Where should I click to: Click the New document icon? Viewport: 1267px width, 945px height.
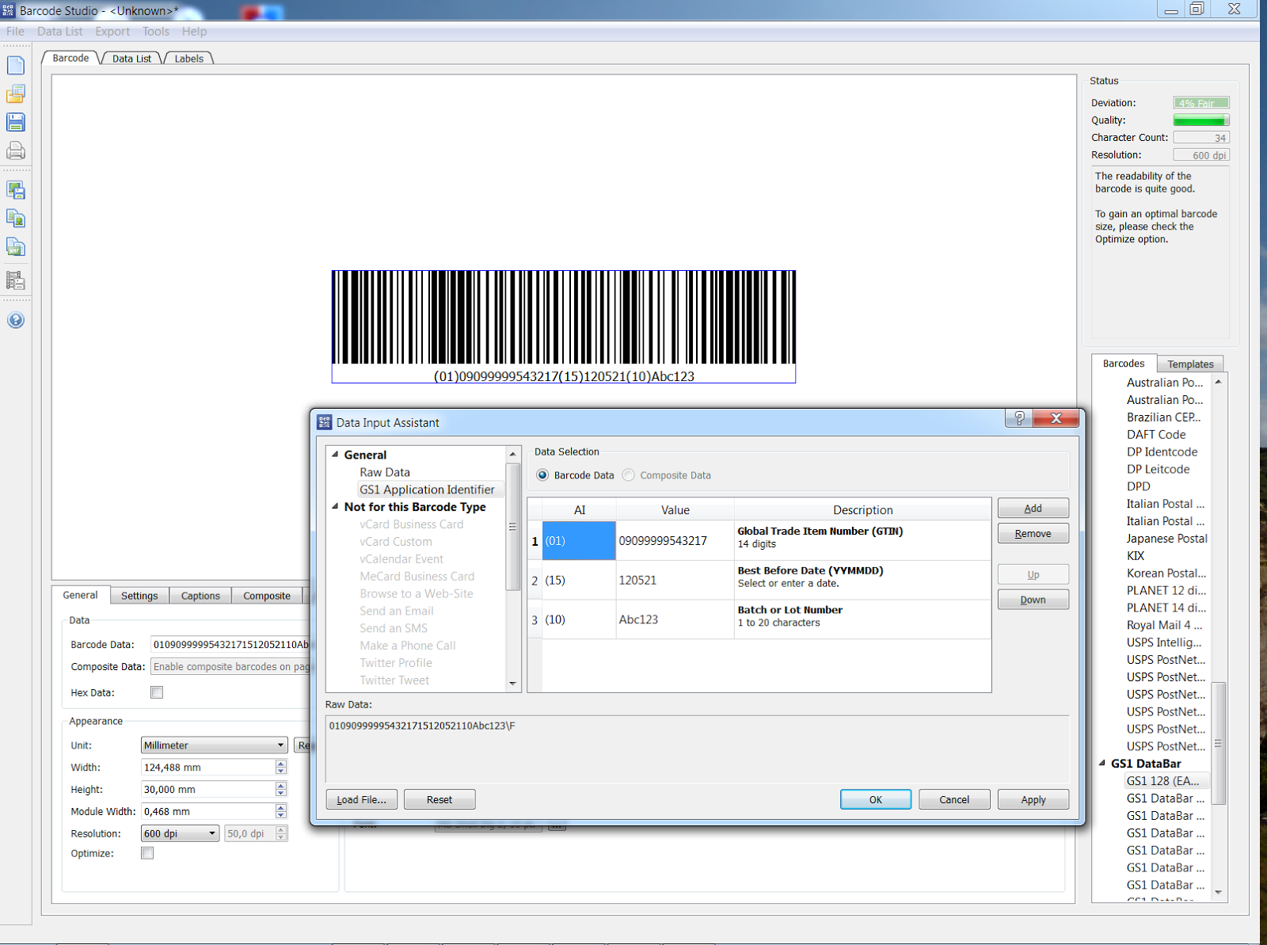[x=16, y=65]
